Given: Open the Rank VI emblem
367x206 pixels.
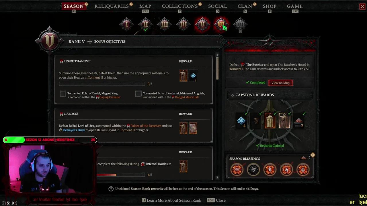Looking at the screenshot, I should (x=221, y=24).
